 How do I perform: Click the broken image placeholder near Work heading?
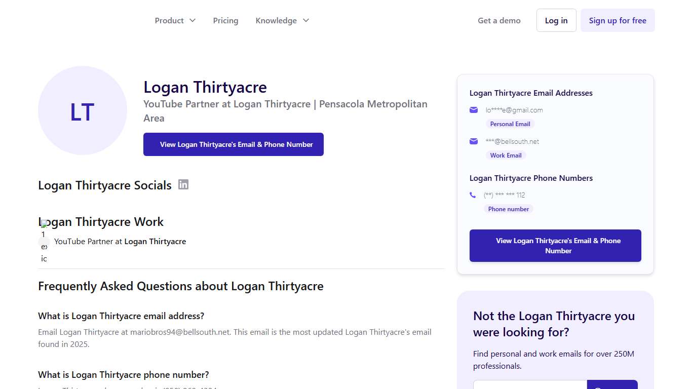pyautogui.click(x=45, y=223)
